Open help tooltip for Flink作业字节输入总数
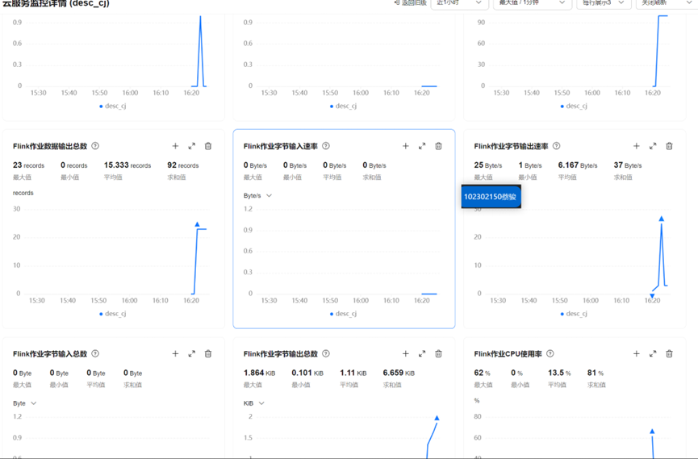The width and height of the screenshot is (698, 459). click(95, 353)
